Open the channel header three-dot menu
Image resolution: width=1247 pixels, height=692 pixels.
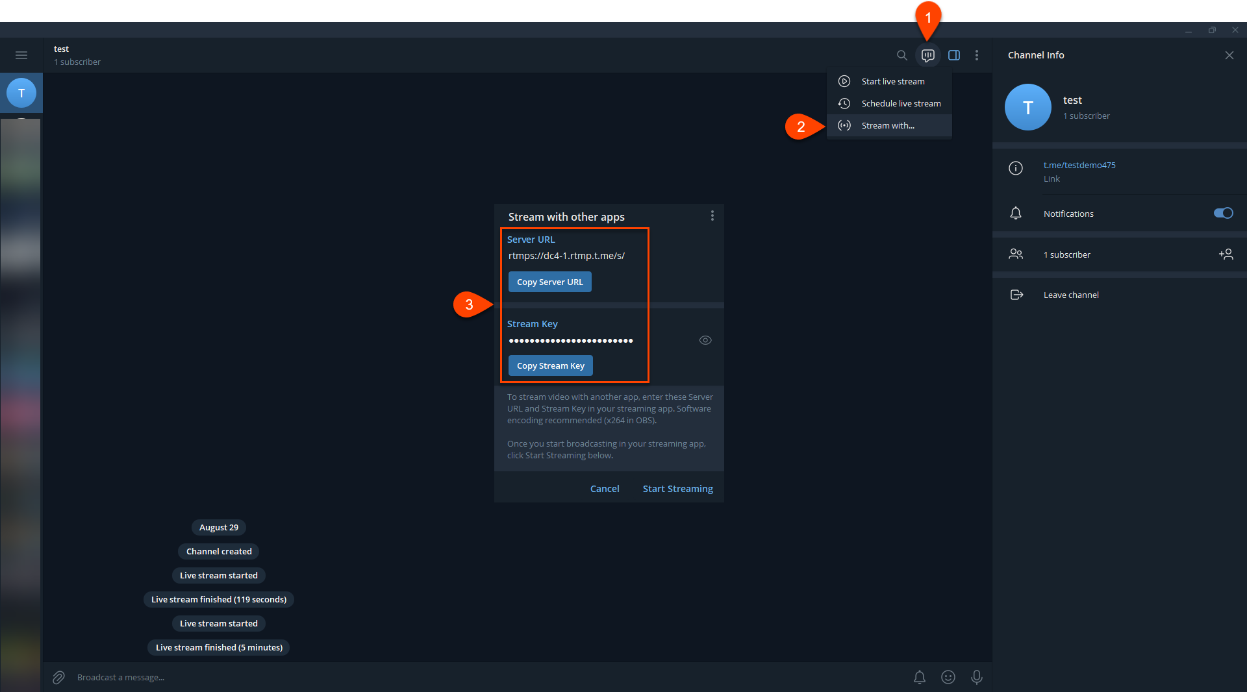tap(977, 55)
